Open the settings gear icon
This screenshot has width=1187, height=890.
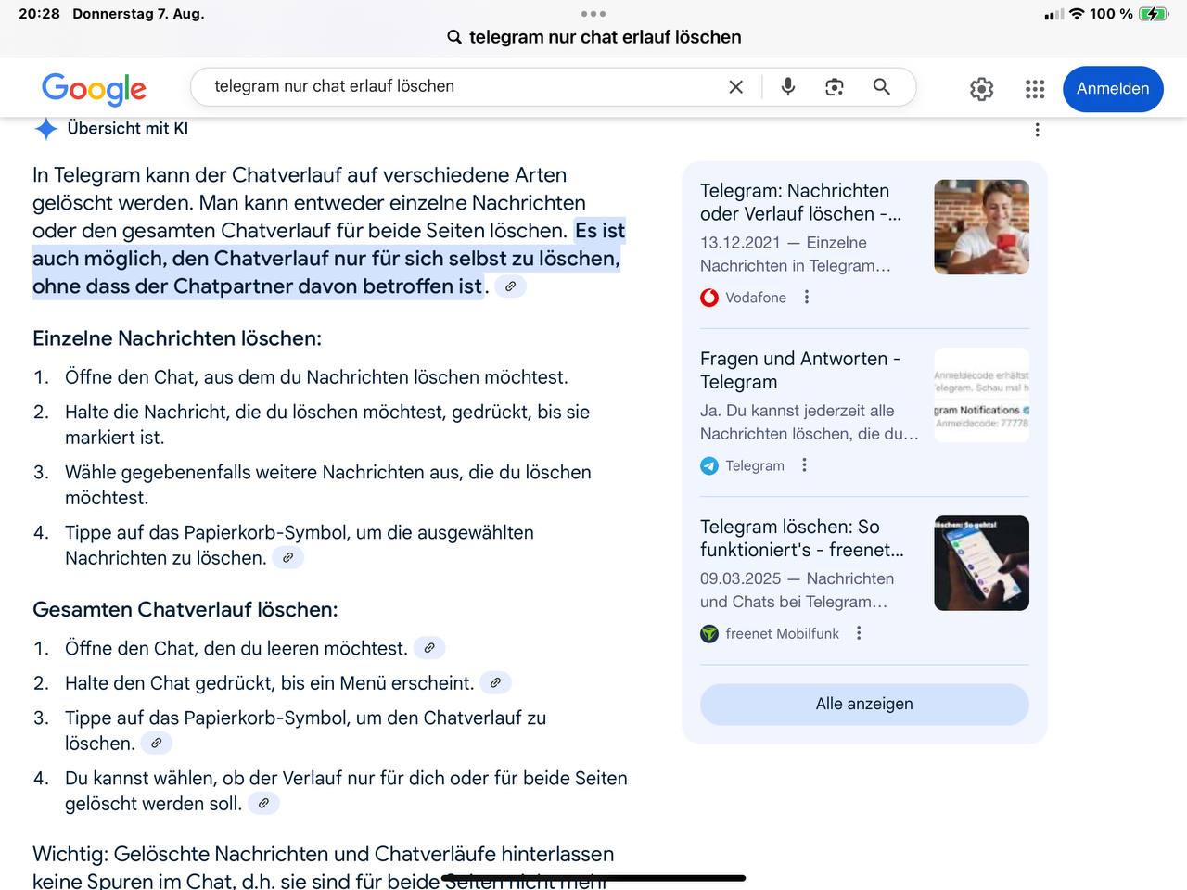[x=981, y=89]
